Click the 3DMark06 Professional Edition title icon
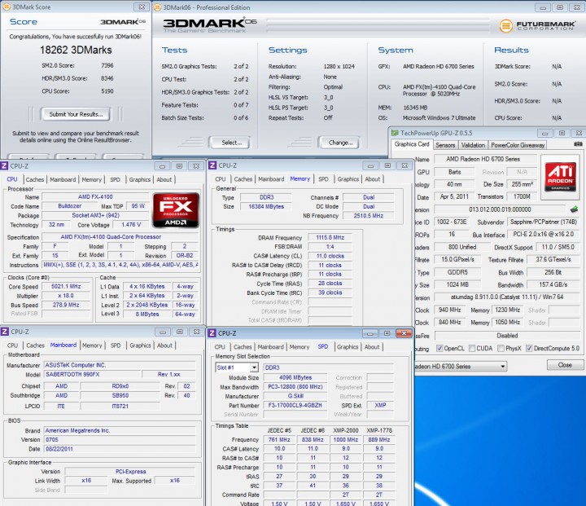Viewport: 586px width, 506px height. click(x=157, y=7)
